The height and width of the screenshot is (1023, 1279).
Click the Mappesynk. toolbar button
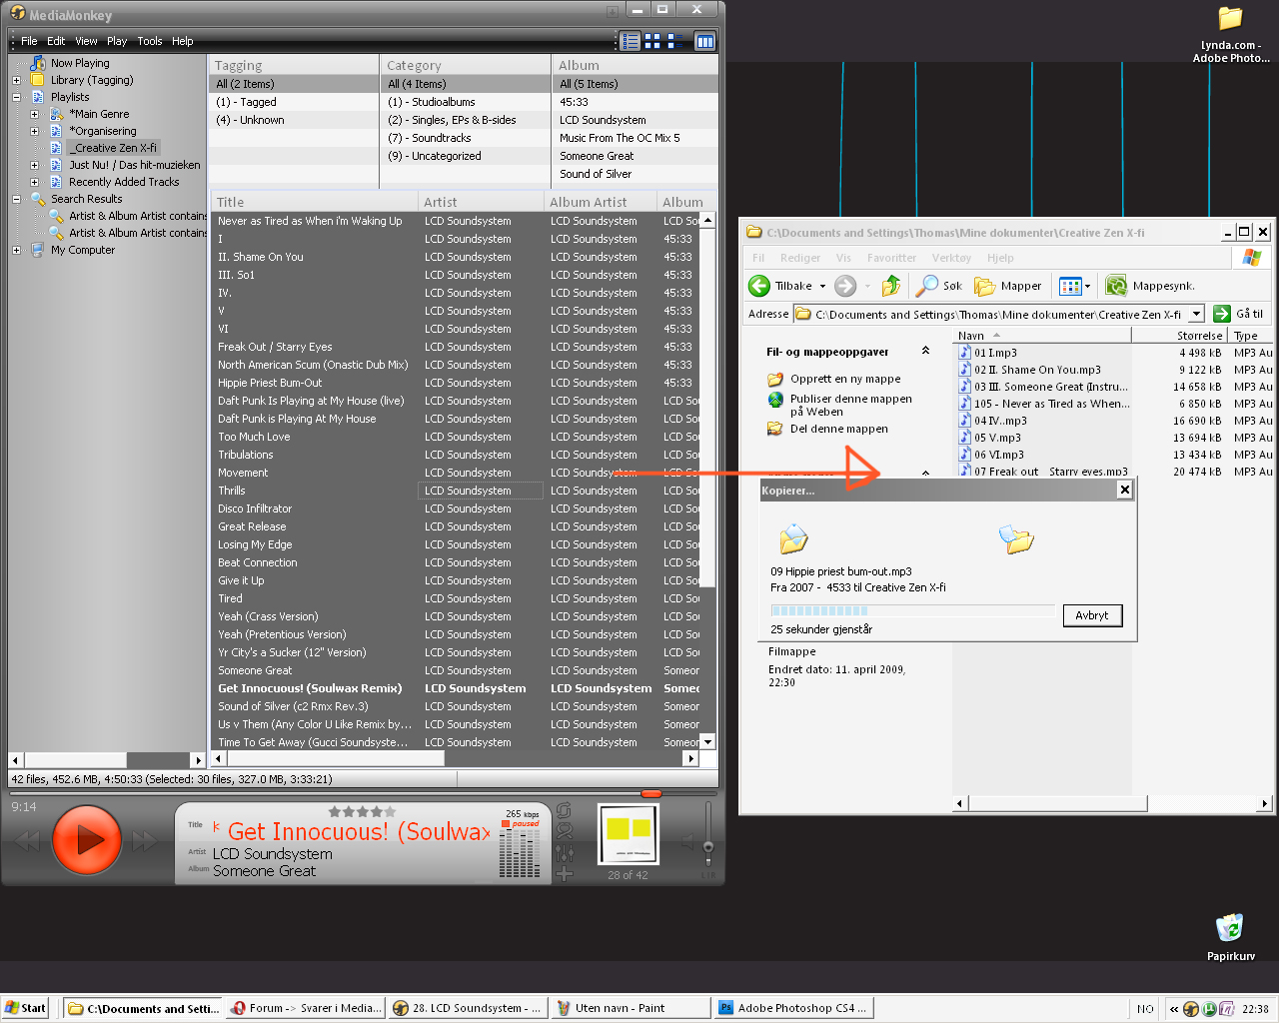tap(1150, 286)
